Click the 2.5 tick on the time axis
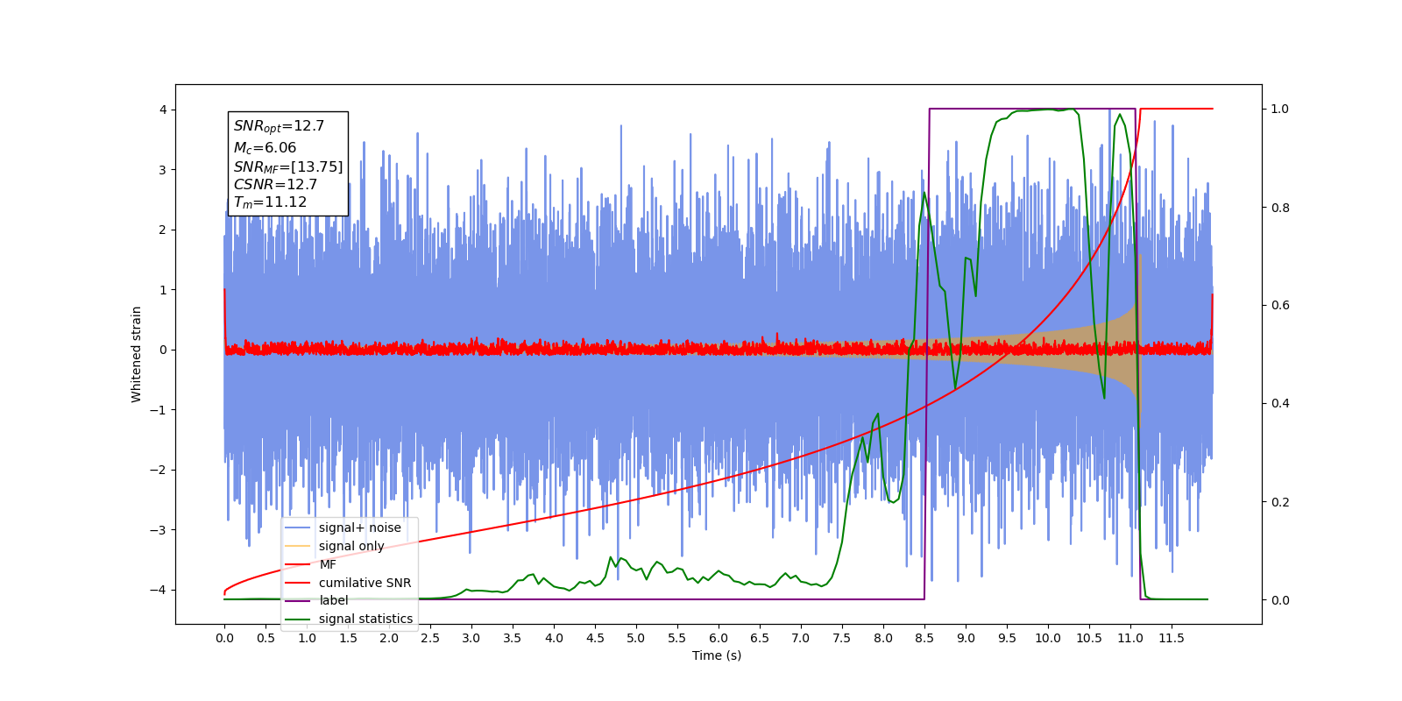1402x701 pixels. [x=430, y=638]
